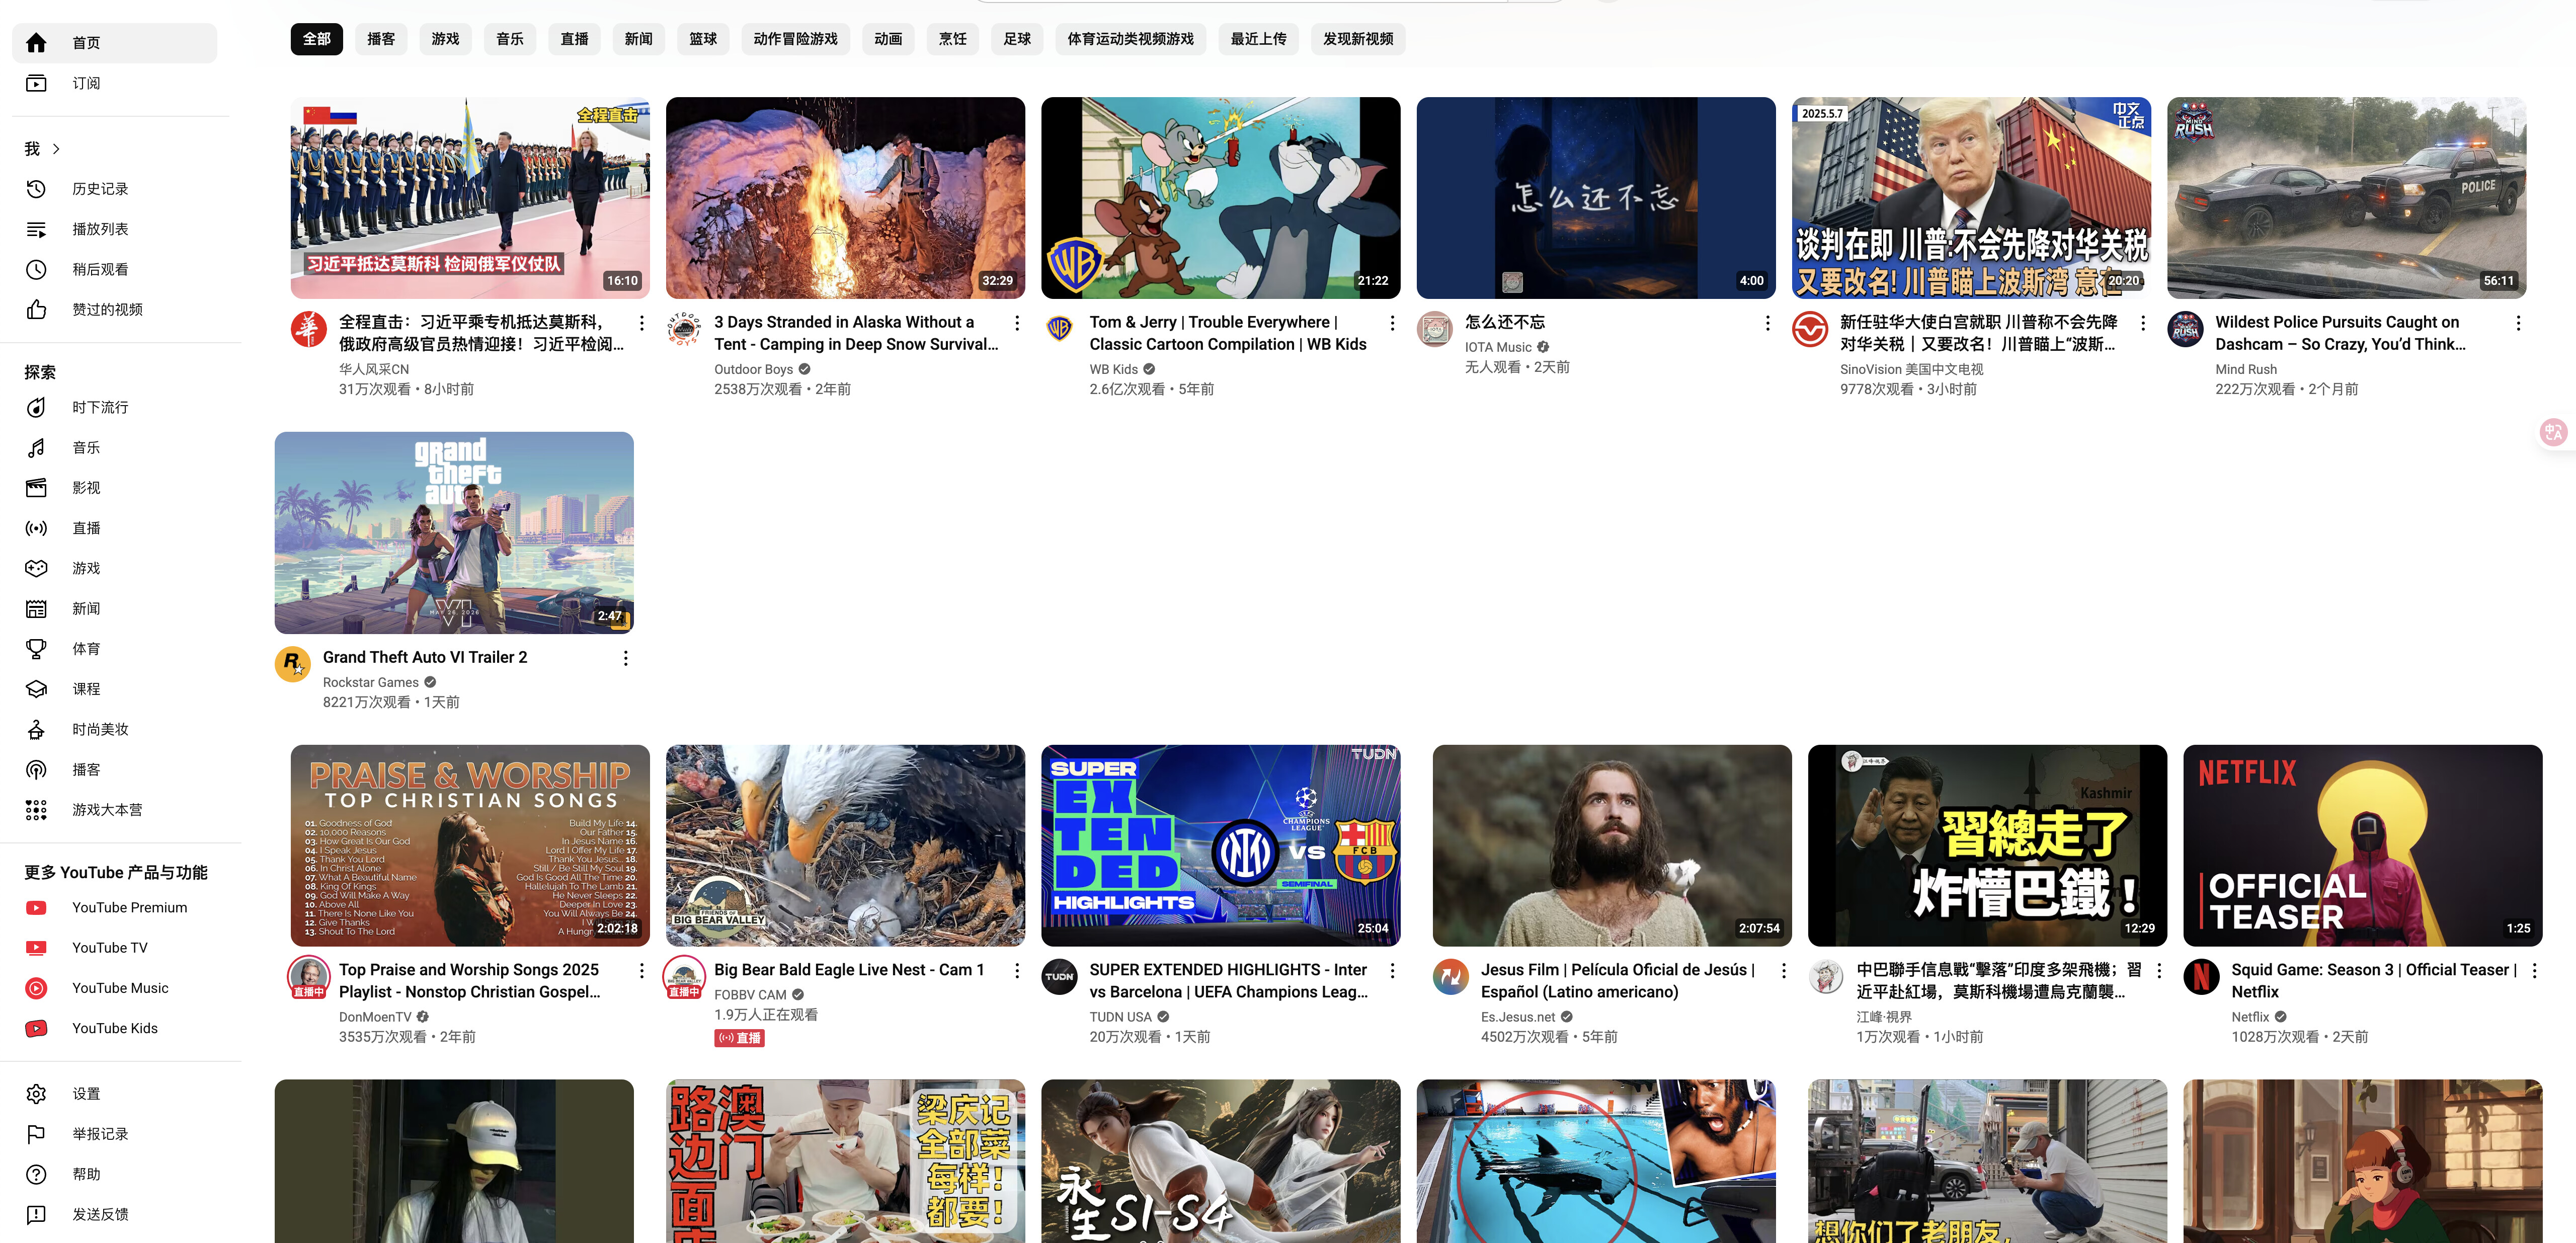Open YouTube TV icon
Screen dimensions: 2576x1243
pos(36,948)
